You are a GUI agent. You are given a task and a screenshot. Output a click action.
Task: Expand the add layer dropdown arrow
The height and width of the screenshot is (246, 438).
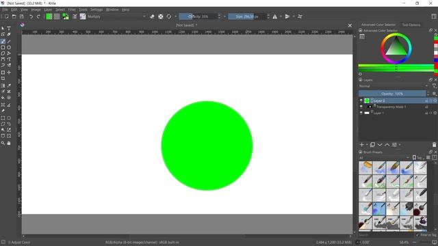(367, 144)
